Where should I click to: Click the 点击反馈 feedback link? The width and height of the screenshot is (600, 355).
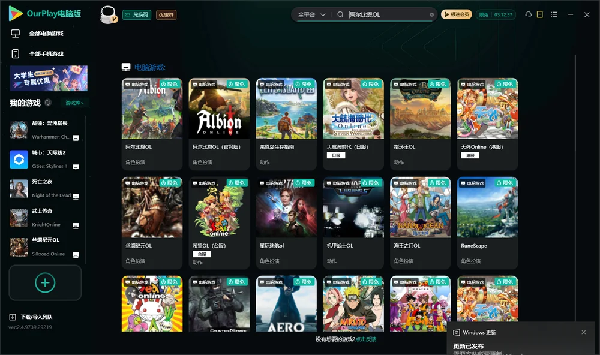(366, 339)
